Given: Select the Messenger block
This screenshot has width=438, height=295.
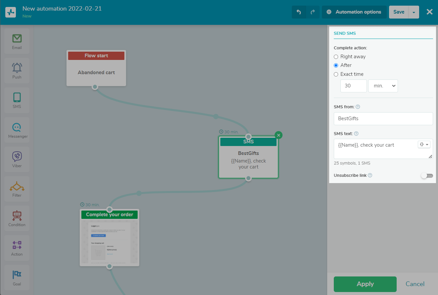Looking at the screenshot, I should pyautogui.click(x=17, y=130).
